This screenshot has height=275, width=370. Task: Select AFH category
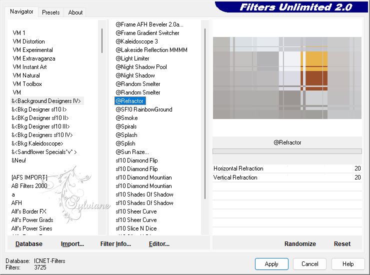[x=16, y=203]
